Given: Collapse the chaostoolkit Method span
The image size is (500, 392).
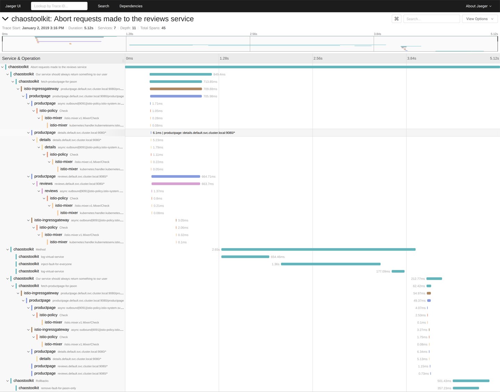Looking at the screenshot, I should click(8, 250).
